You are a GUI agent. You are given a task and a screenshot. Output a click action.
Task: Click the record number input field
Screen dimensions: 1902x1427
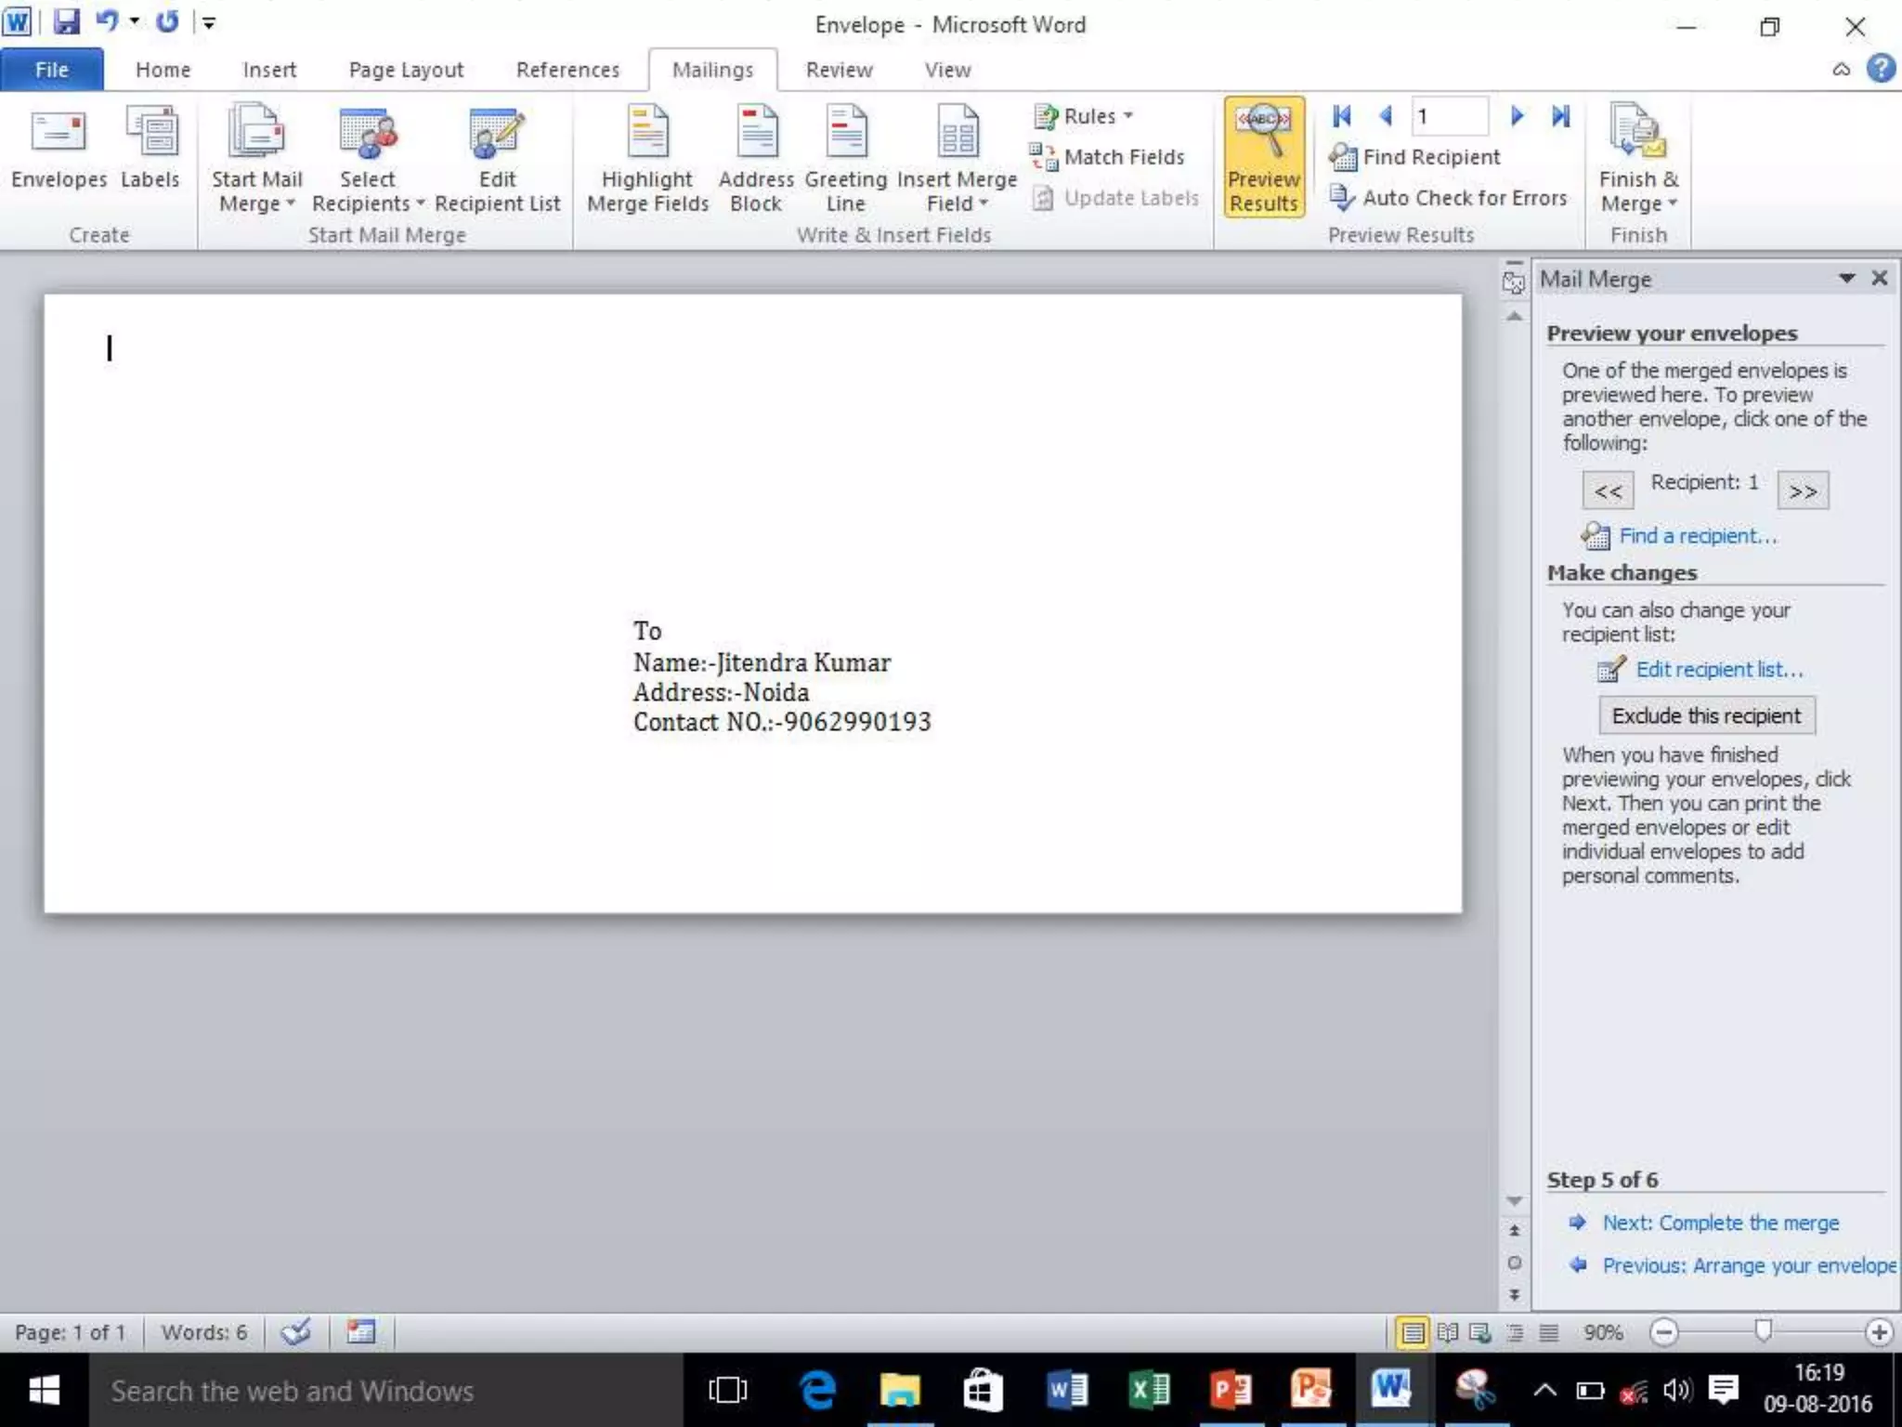coord(1449,116)
